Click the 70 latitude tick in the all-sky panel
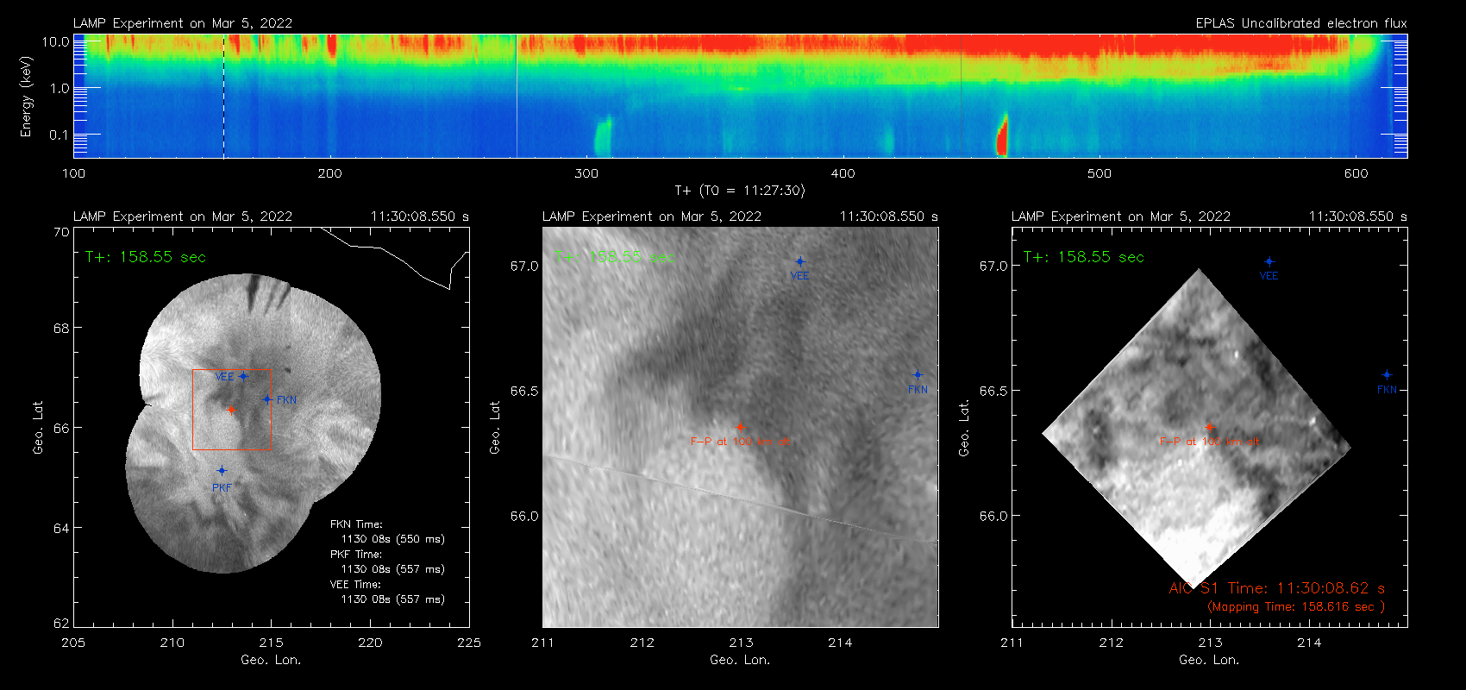This screenshot has width=1466, height=690. tap(61, 232)
